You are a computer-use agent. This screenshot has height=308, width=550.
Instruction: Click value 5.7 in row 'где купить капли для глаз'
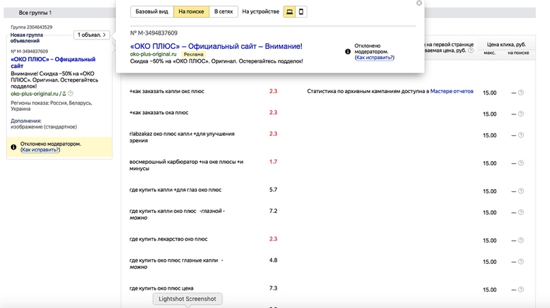click(273, 190)
